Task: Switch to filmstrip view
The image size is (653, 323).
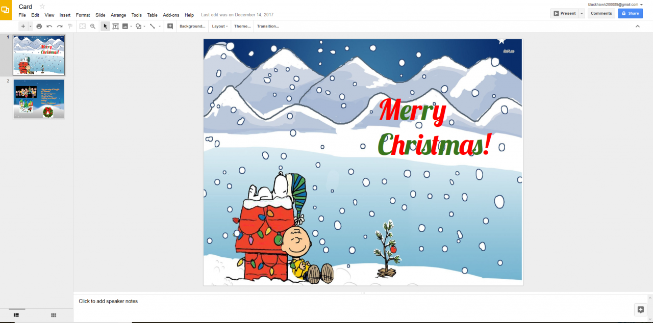Action: [x=16, y=315]
